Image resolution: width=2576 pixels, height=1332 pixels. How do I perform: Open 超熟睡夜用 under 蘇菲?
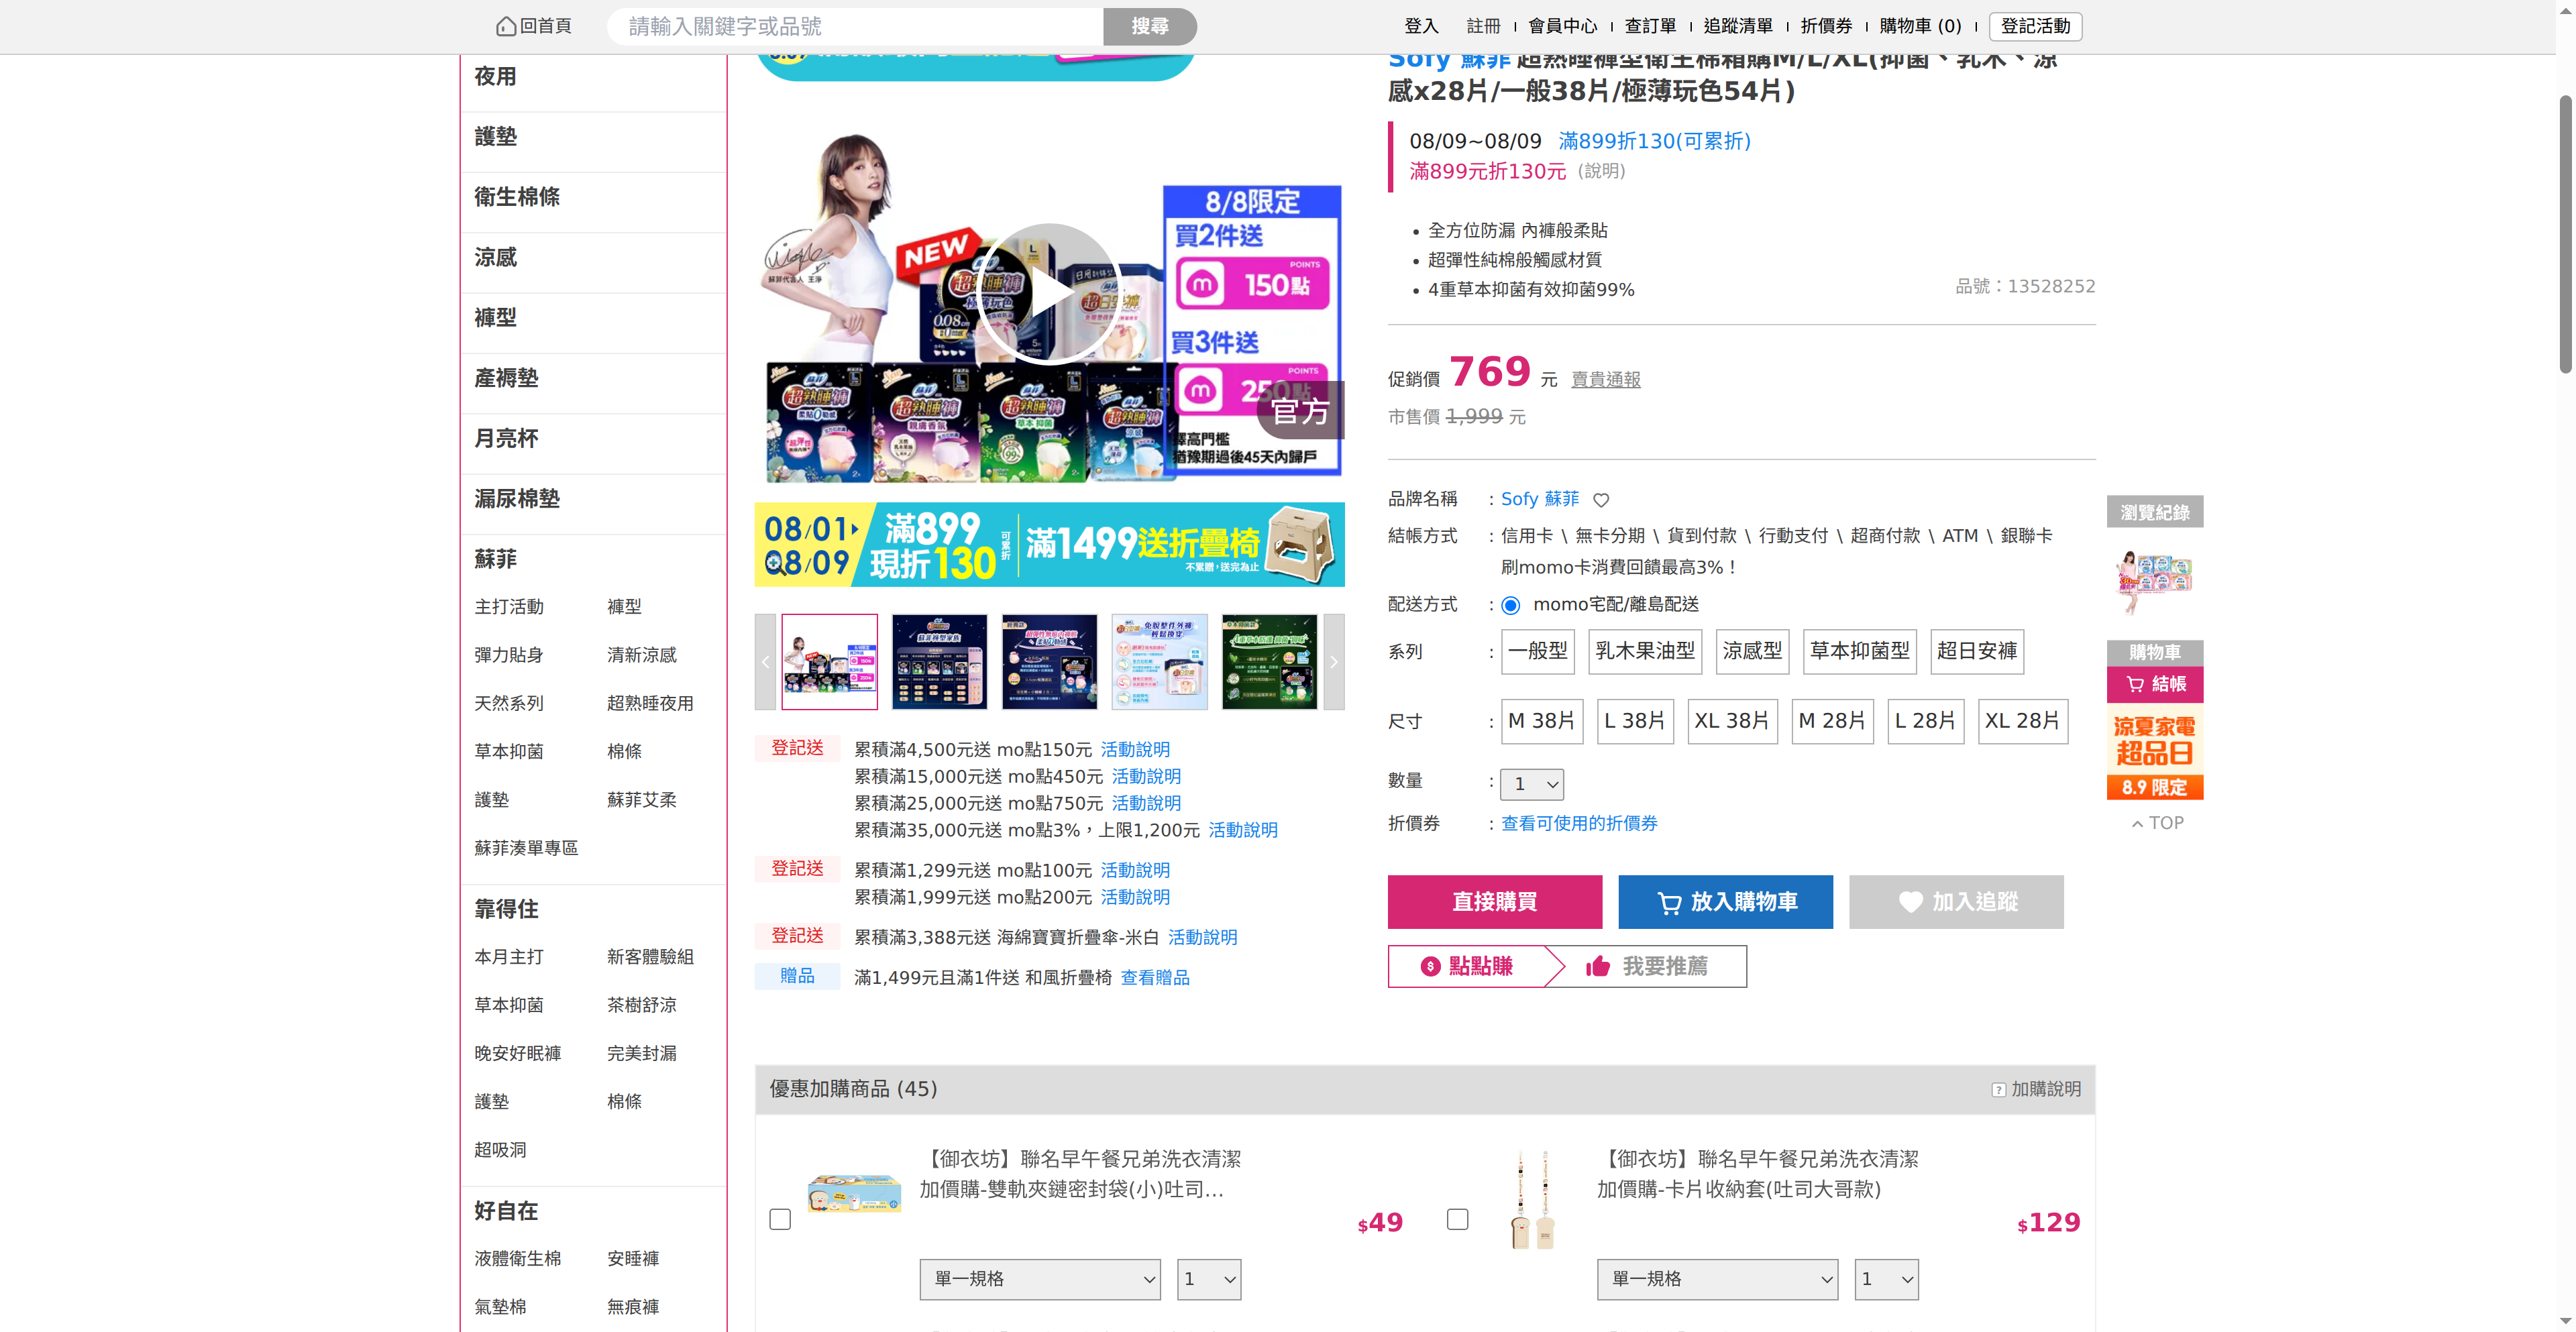(650, 704)
